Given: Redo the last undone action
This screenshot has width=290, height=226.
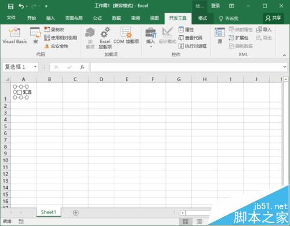Looking at the screenshot, I should click(34, 6).
